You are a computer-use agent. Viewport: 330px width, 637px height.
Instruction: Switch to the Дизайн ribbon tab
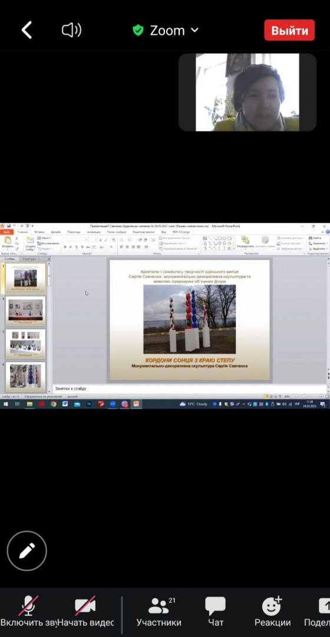[55, 232]
